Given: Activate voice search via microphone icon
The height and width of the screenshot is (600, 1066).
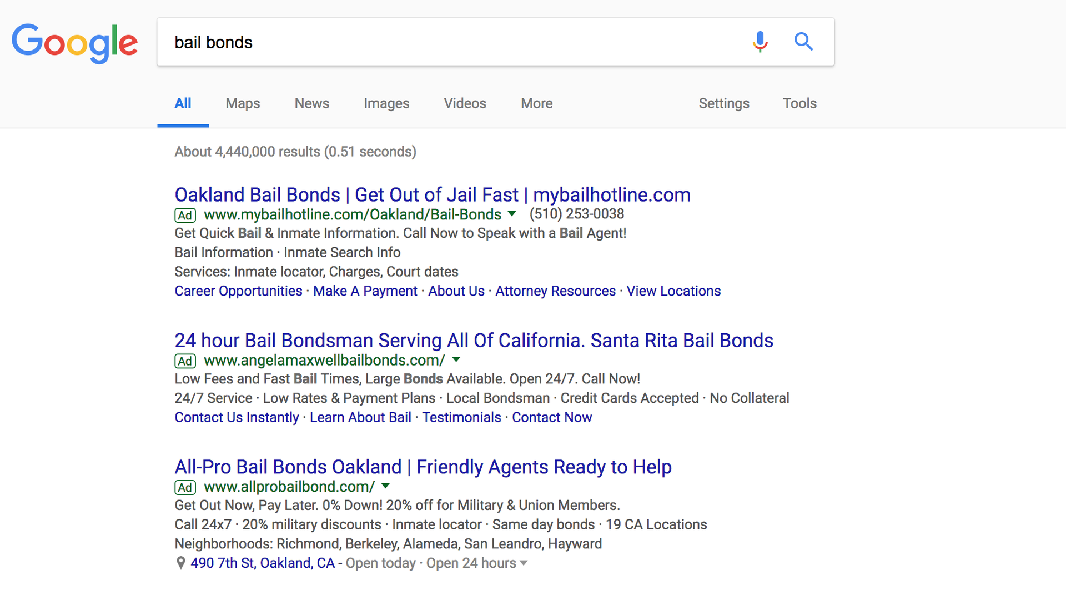Looking at the screenshot, I should 760,42.
